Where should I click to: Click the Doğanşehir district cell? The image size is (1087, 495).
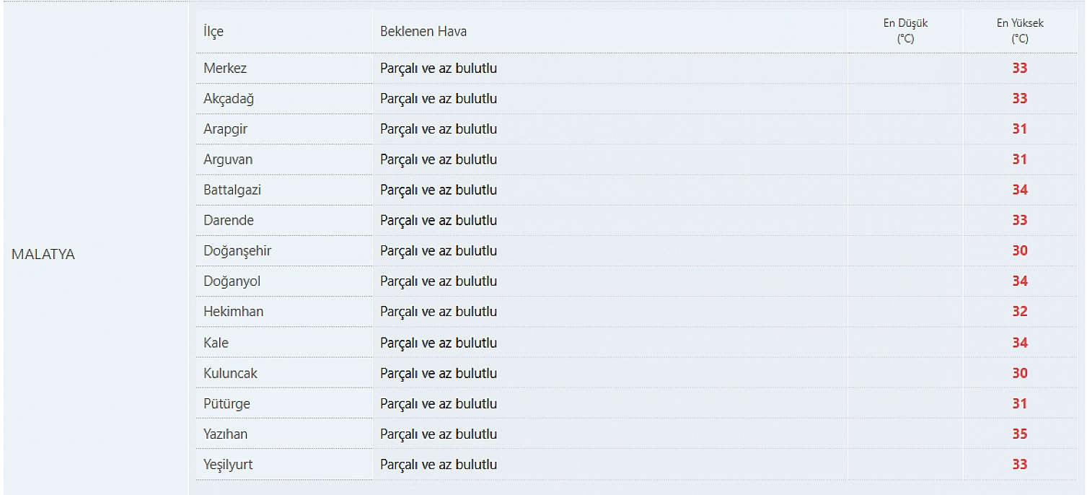click(x=284, y=251)
